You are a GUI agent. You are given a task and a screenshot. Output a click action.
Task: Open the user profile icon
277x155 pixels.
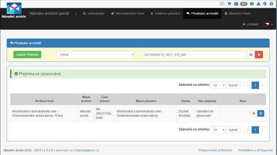[258, 4]
